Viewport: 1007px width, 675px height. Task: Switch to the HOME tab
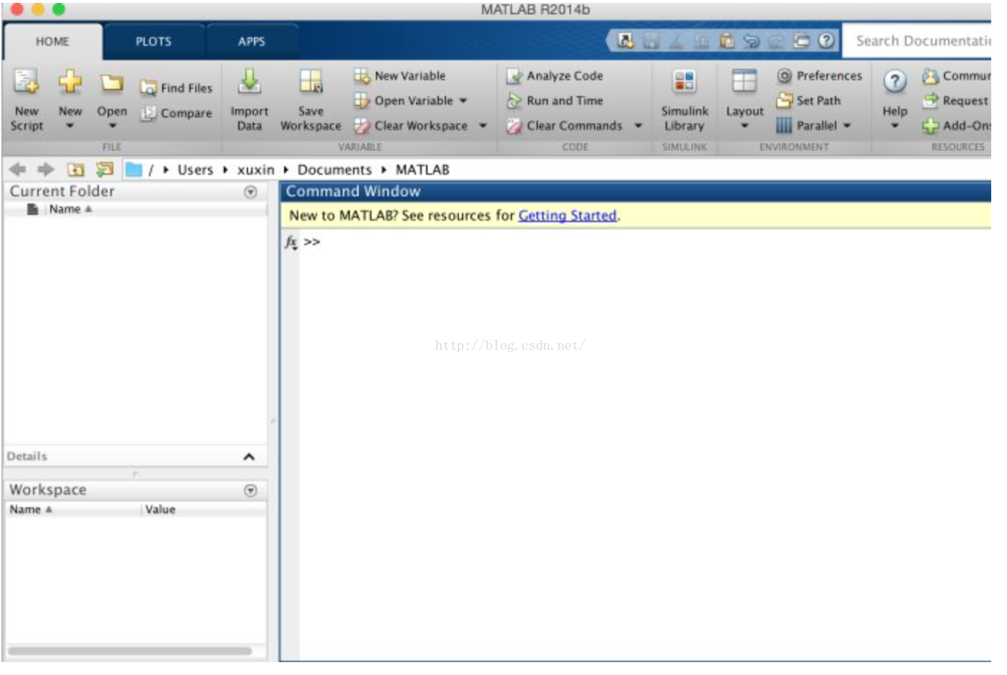[53, 42]
